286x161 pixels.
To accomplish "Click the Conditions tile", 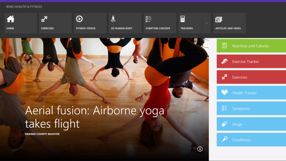I will [x=251, y=140].
